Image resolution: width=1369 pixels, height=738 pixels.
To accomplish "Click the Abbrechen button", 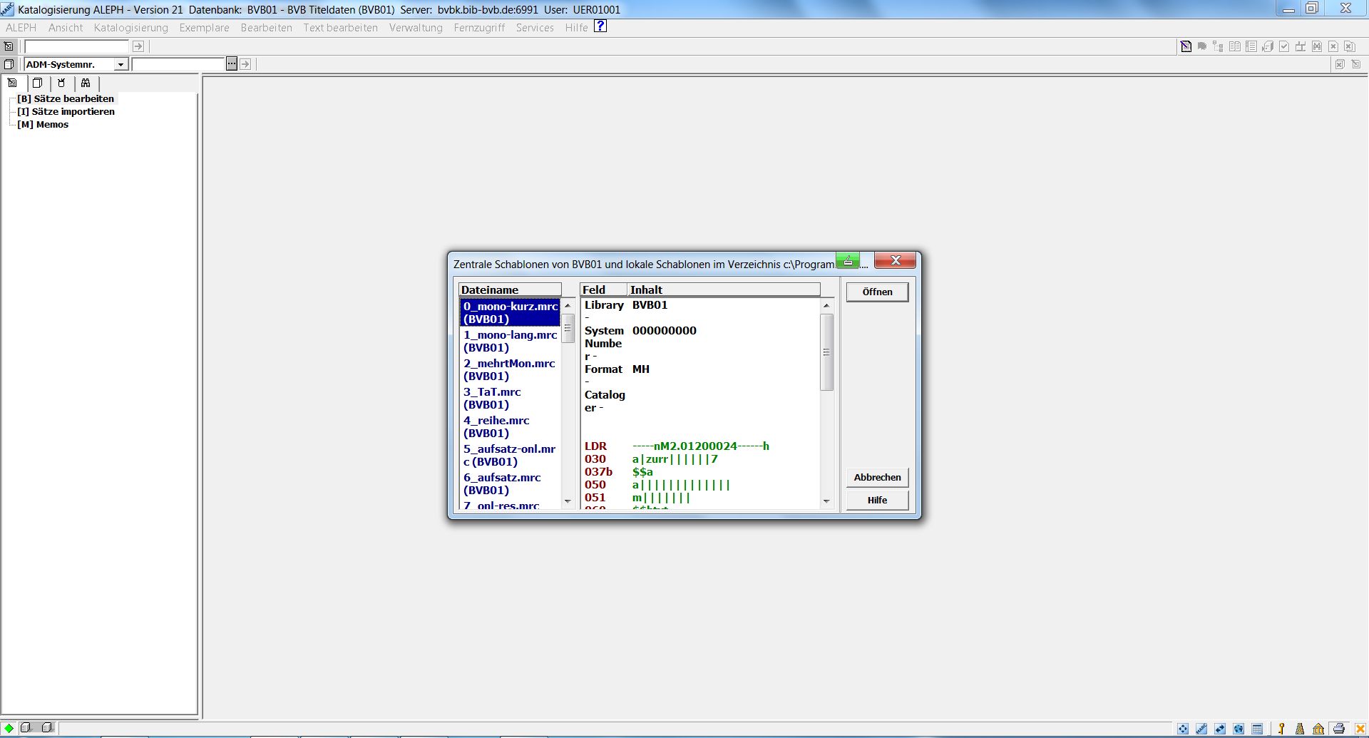I will point(877,477).
